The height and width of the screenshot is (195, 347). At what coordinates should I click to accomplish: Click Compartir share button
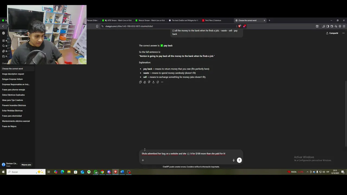pyautogui.click(x=332, y=33)
